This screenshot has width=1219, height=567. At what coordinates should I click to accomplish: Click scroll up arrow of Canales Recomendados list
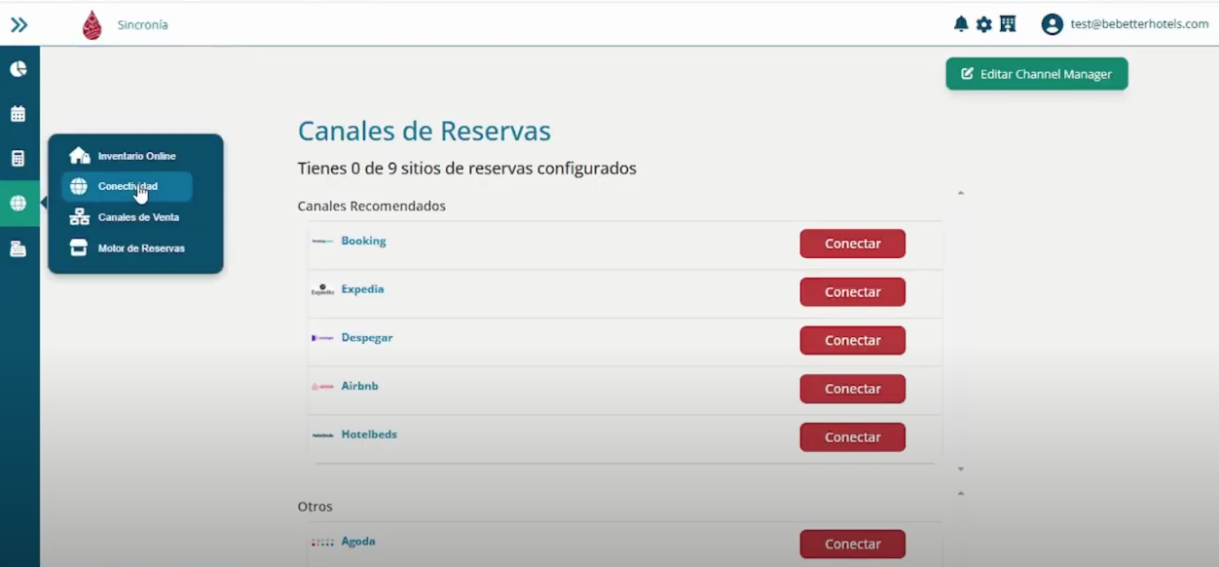[961, 193]
